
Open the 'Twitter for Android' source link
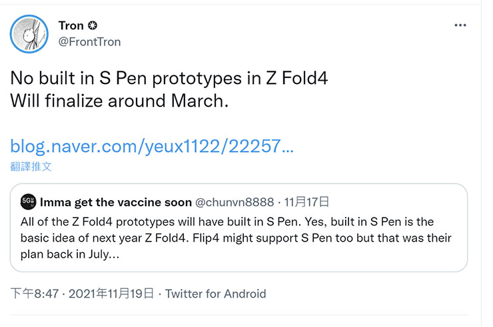[x=215, y=294]
